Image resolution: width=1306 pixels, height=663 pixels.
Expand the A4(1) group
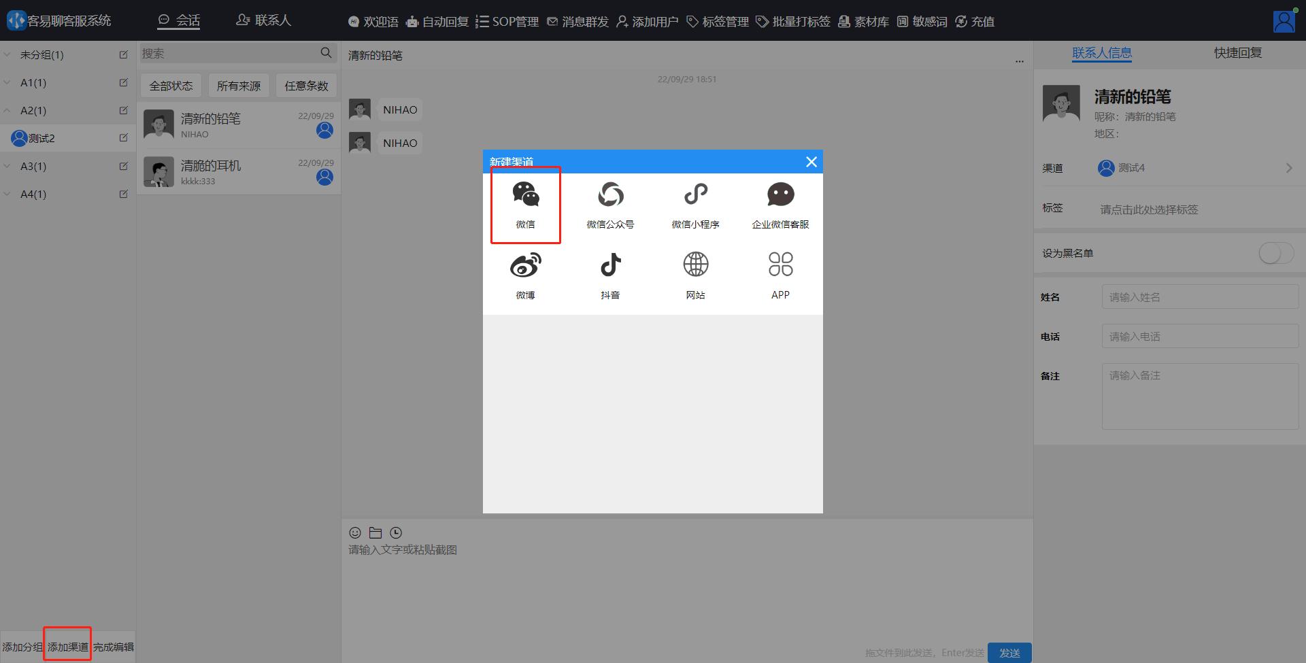tap(7, 194)
